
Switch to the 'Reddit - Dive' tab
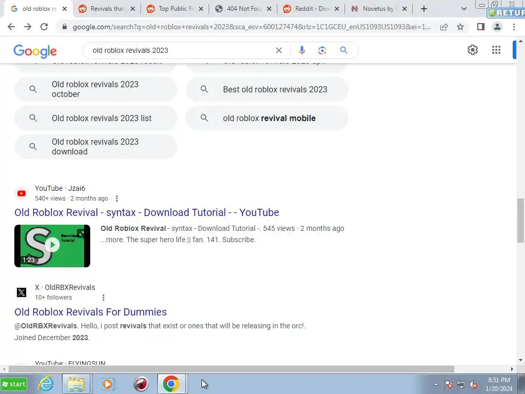311,9
